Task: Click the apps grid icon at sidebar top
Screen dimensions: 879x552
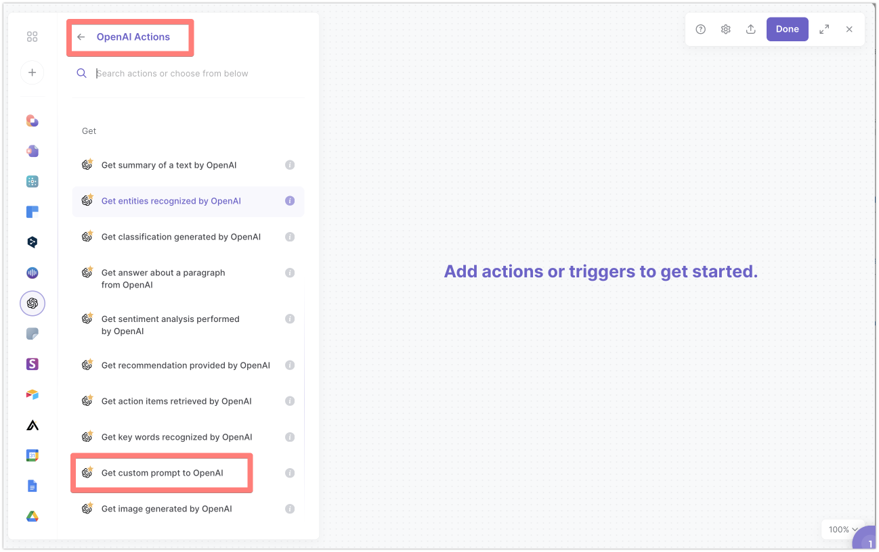Action: click(33, 37)
